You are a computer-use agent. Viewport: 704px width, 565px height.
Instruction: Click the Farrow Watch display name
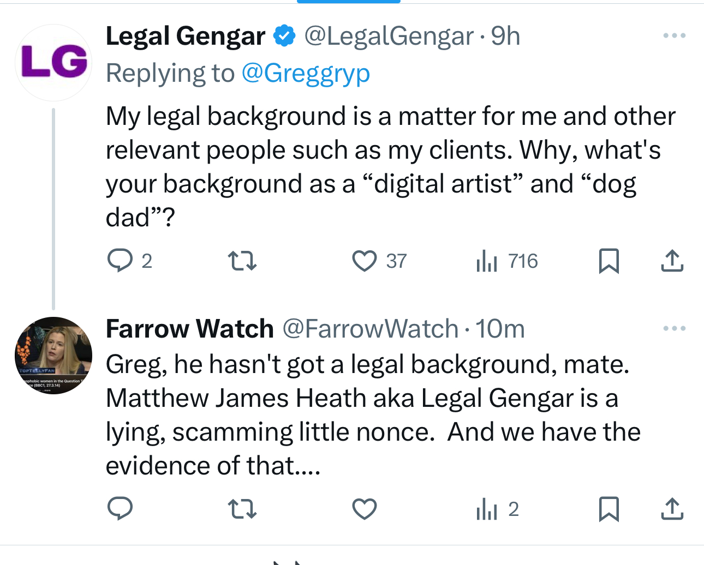point(189,329)
